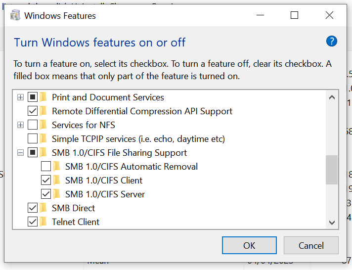Click the Cancel button
The width and height of the screenshot is (352, 270).
[311, 245]
